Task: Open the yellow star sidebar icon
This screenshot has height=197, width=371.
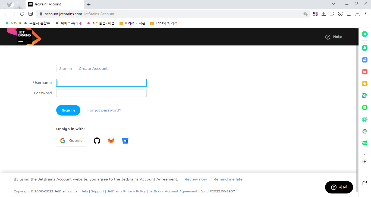Action: [365, 84]
